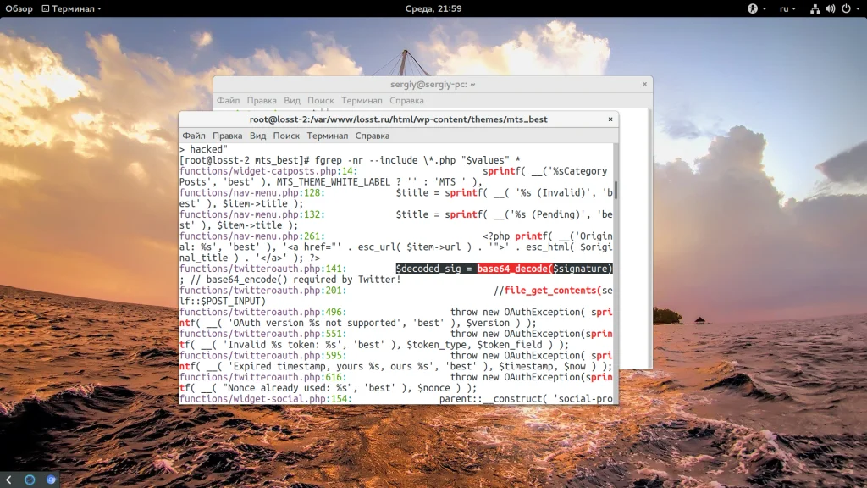Open the accessibility menu icon
The width and height of the screenshot is (867, 488).
point(753,8)
